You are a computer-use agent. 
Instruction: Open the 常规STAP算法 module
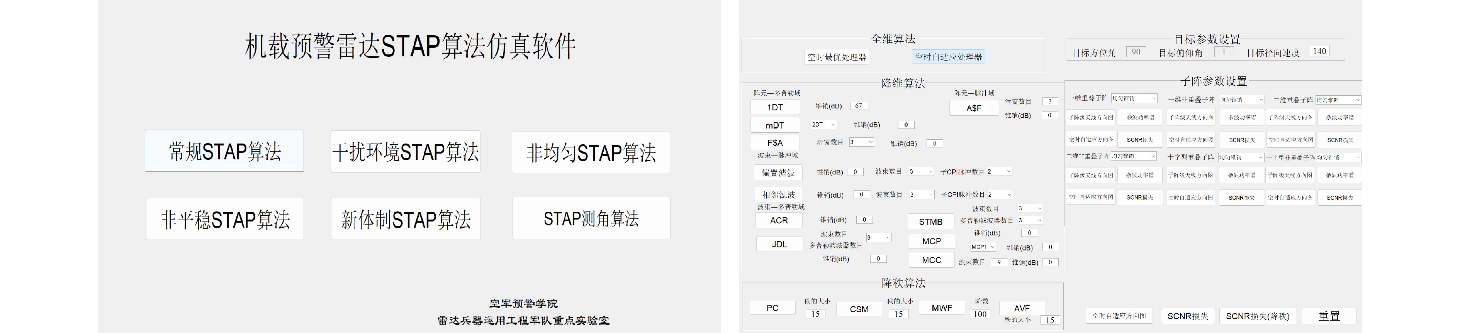coord(224,151)
